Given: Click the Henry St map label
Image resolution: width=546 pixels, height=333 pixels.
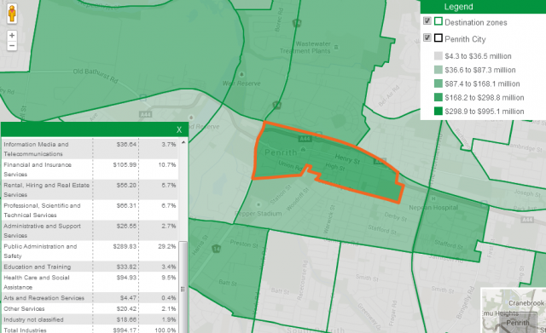Looking at the screenshot, I should [347, 159].
